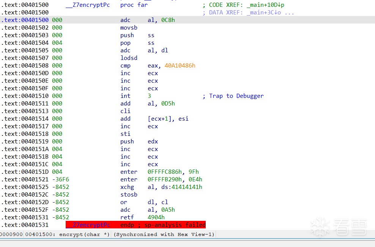Click enter 0FFFFB290h, 0E4h instruction

161,179
